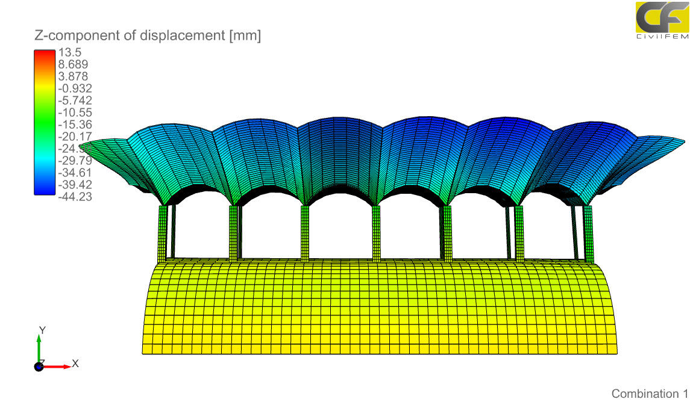Select the red X-axis arrow
693x402 pixels.
pos(57,366)
